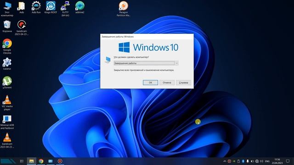Screen dimensions: 294x165
Task: Confirm shutdown with the OK button
Action: (x=150, y=82)
